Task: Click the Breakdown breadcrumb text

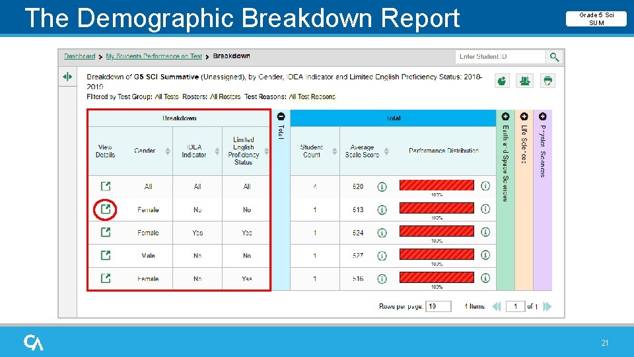Action: (231, 56)
